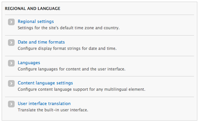This screenshot has height=122, width=199.
Task: Click the arrow icon beside User interface translation
Action: (11, 104)
